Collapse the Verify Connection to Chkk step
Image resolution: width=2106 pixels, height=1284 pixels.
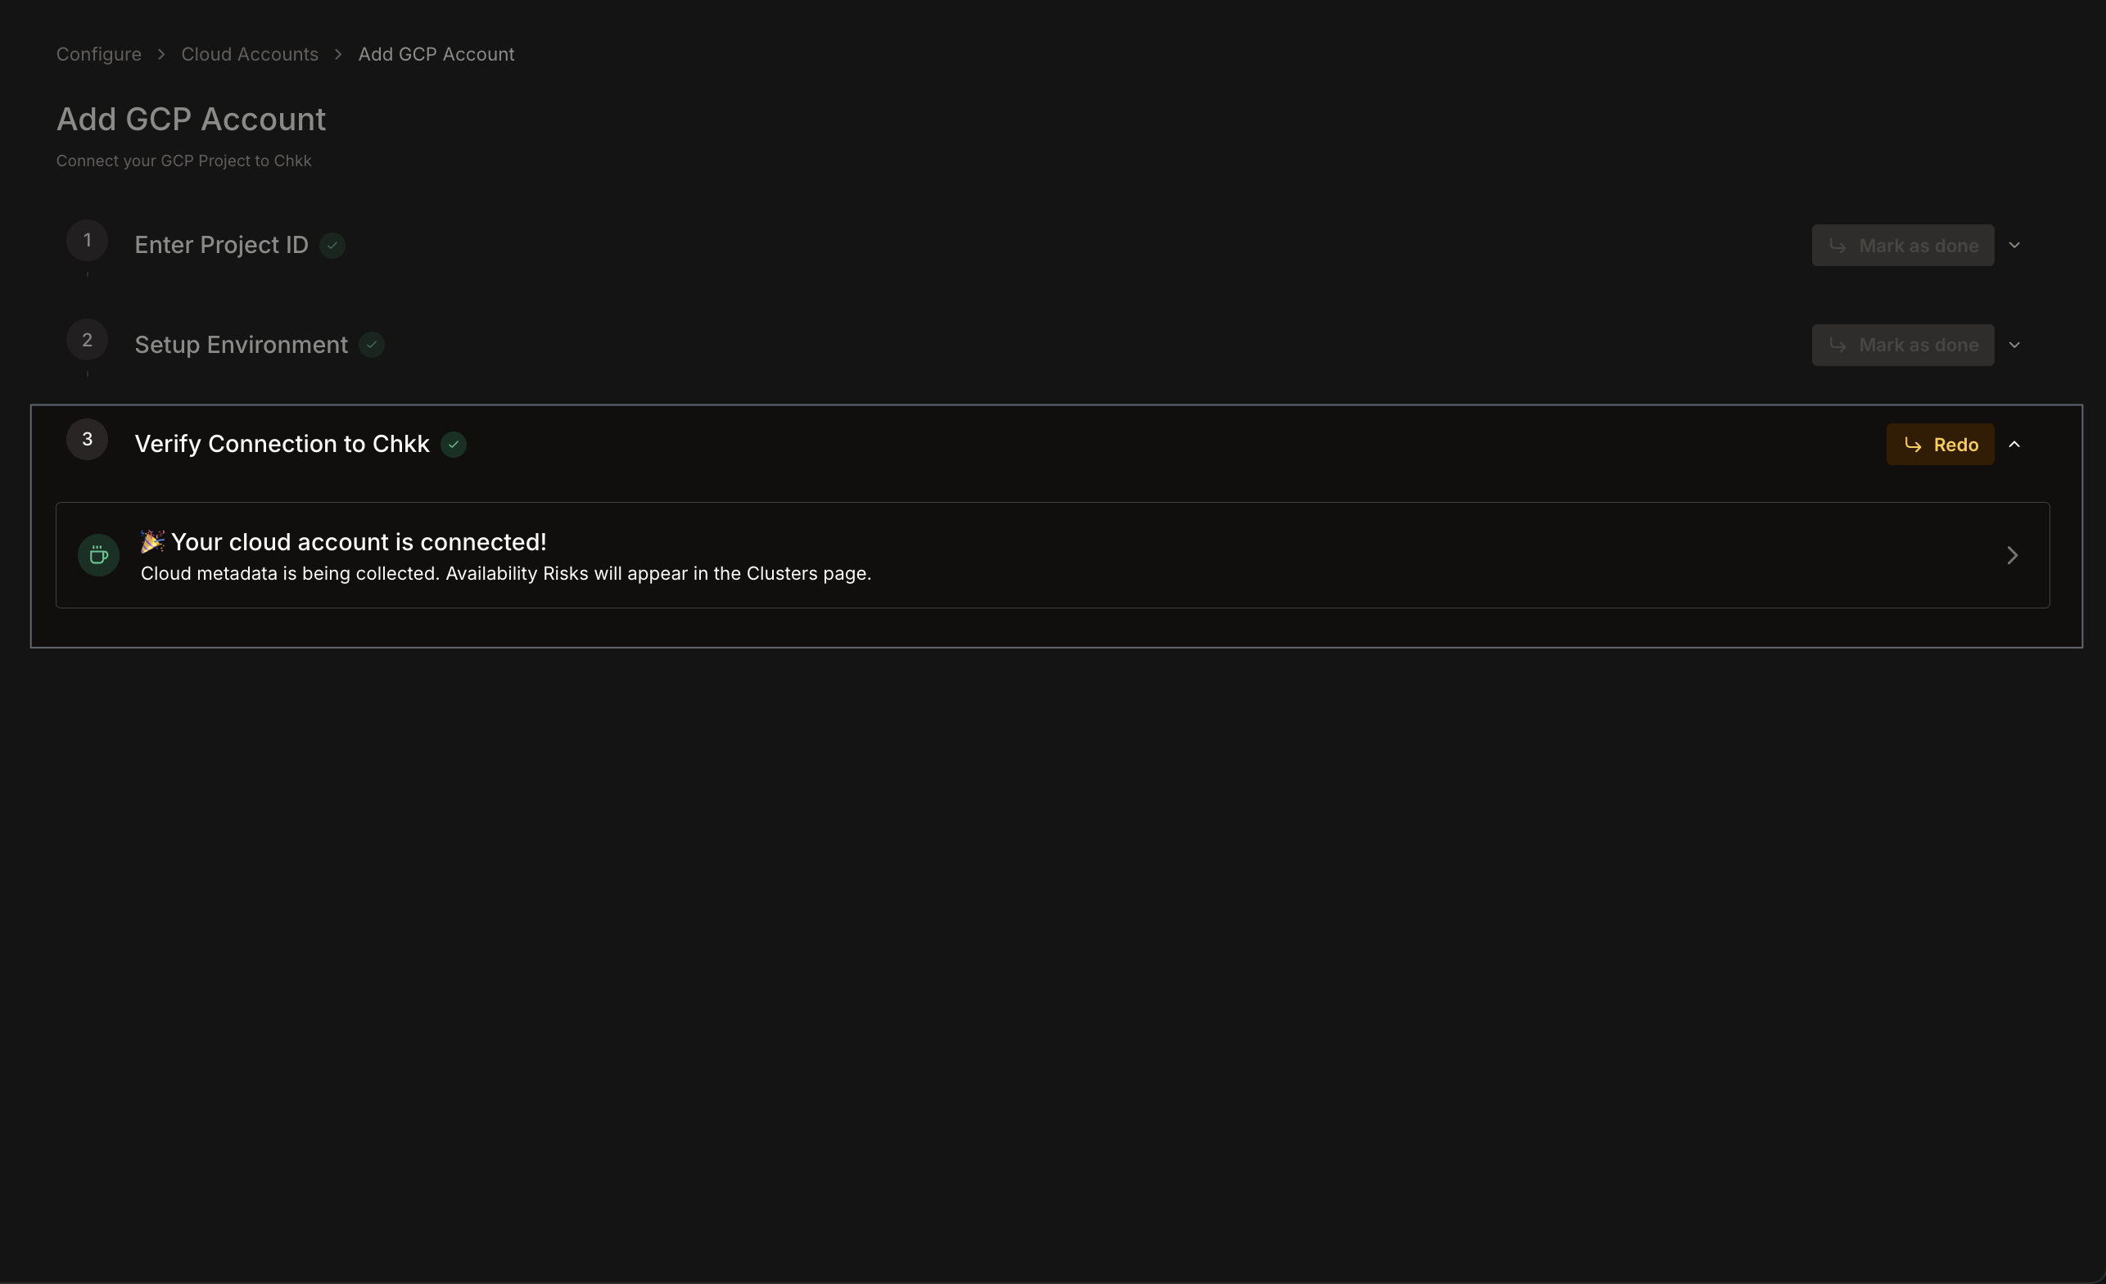[x=2016, y=444]
